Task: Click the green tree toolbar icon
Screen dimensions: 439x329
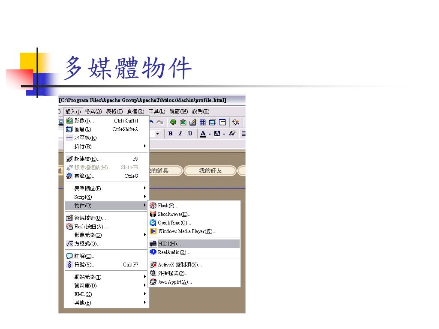Action: (x=173, y=122)
